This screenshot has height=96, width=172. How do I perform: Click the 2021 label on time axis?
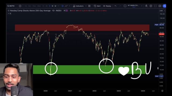coord(70,91)
